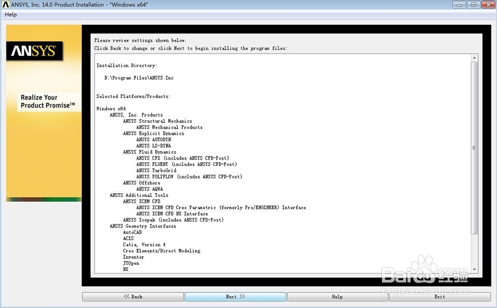Click the 'ACIS' line
497x308 pixels.
(128, 238)
